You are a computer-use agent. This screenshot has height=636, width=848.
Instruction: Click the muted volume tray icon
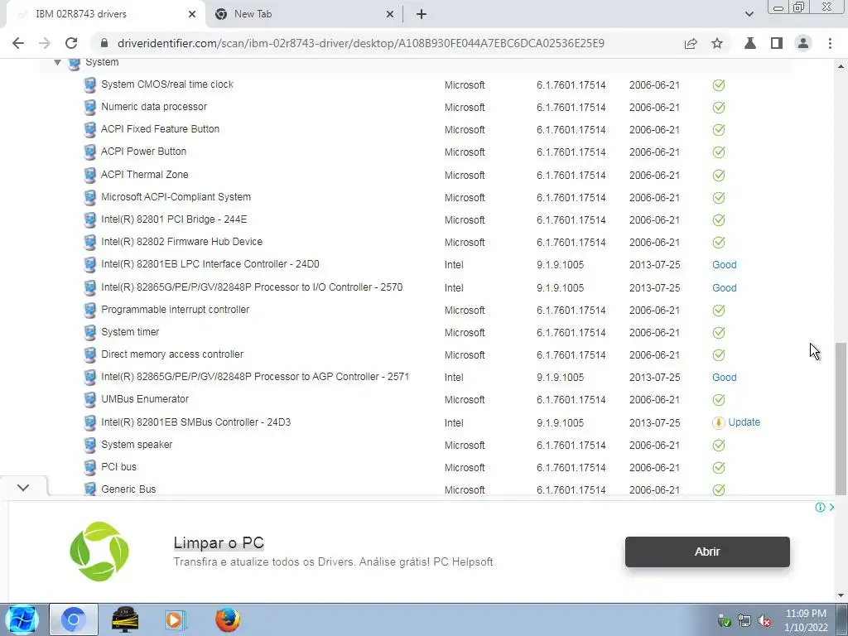[764, 621]
